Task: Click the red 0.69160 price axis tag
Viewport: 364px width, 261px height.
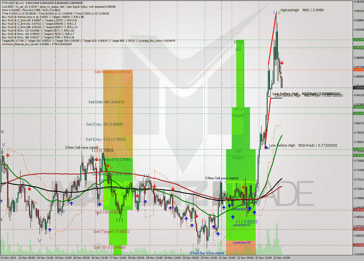Action: [x=358, y=210]
